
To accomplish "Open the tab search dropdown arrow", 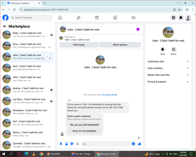I will point(3,3).
